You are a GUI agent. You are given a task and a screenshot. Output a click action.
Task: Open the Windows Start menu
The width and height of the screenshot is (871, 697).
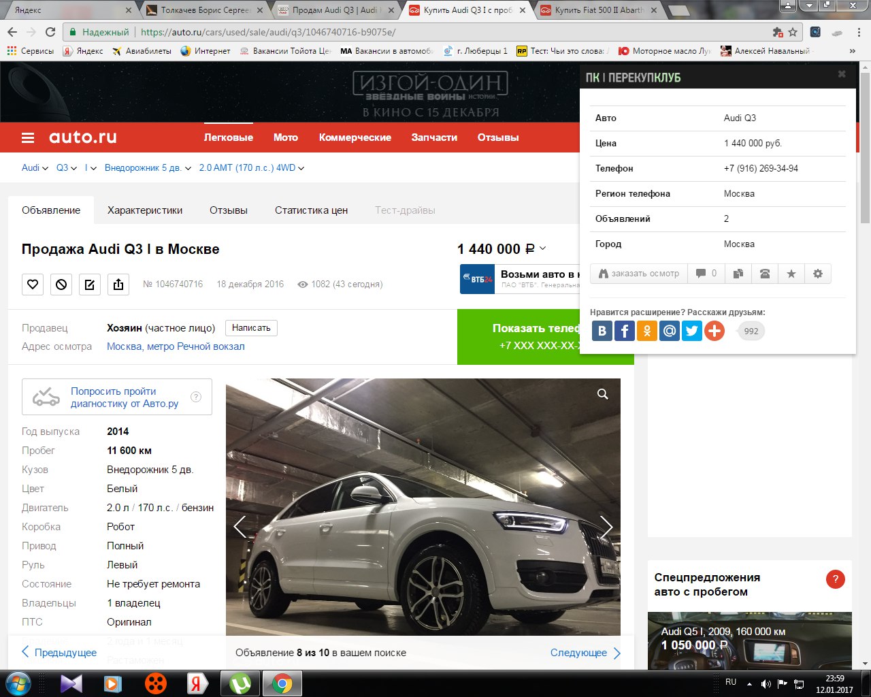tap(18, 683)
